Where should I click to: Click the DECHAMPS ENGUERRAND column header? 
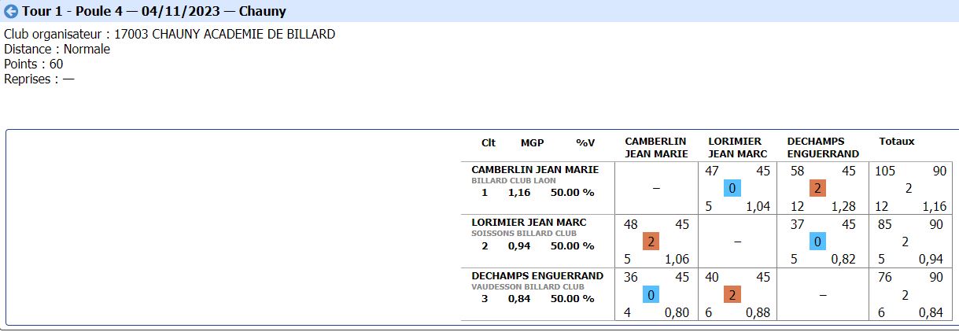point(822,147)
